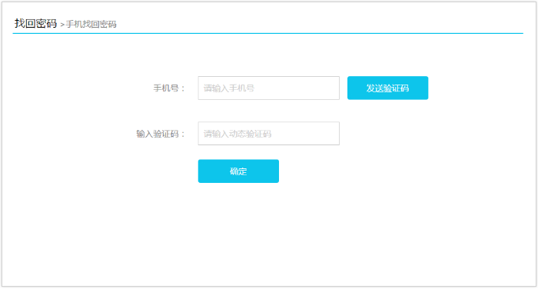Screen dimensions: 538x289
Task: Click the 确定 confirm button
Action: point(238,171)
